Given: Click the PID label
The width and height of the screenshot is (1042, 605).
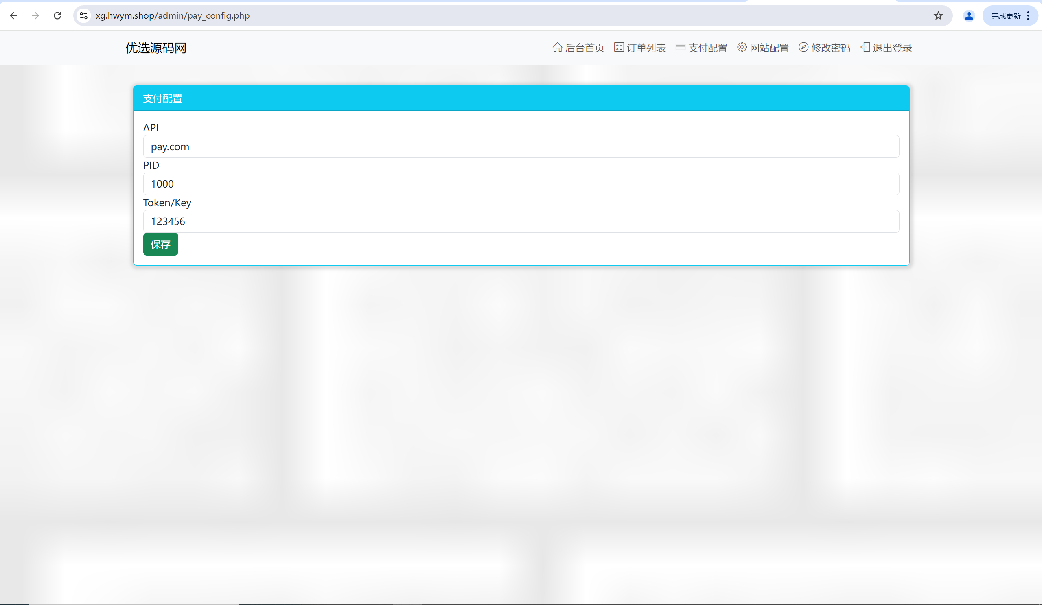Looking at the screenshot, I should point(151,165).
